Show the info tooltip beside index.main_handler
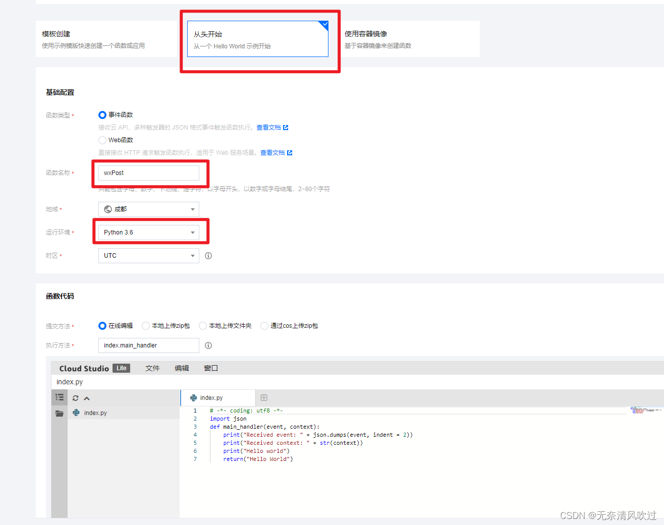Viewport: 664px width, 525px height. click(x=208, y=345)
